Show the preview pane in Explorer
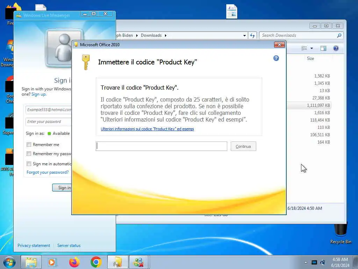Screen dimensions: 358x269 click(x=323, y=48)
